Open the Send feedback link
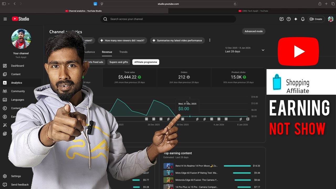Screen dimensions: 336x189 [x=20, y=185]
